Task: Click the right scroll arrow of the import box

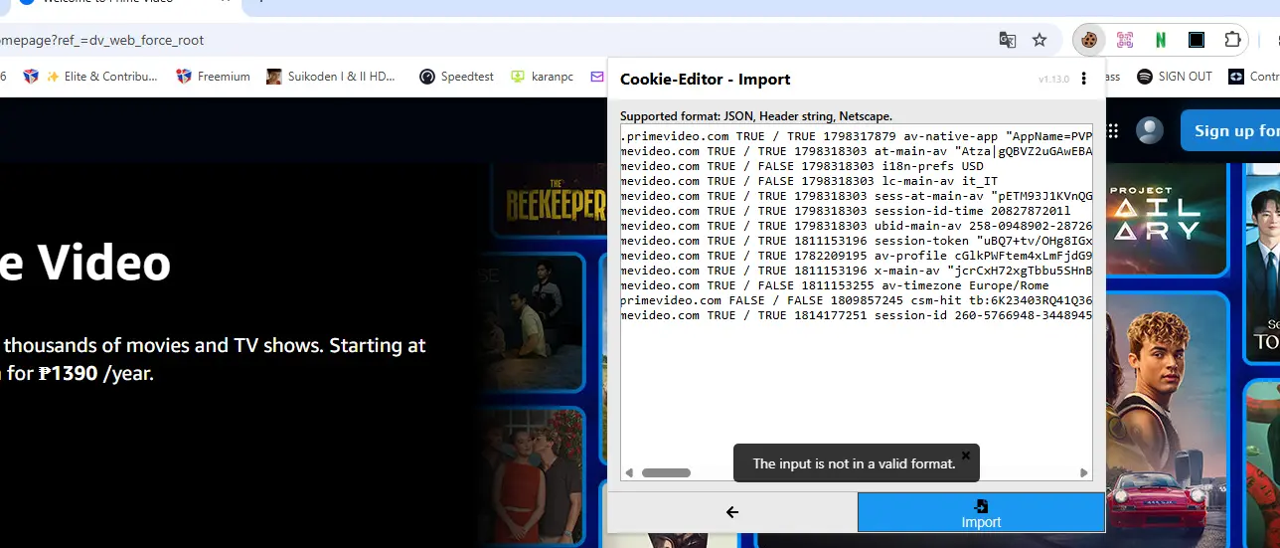Action: [1085, 472]
